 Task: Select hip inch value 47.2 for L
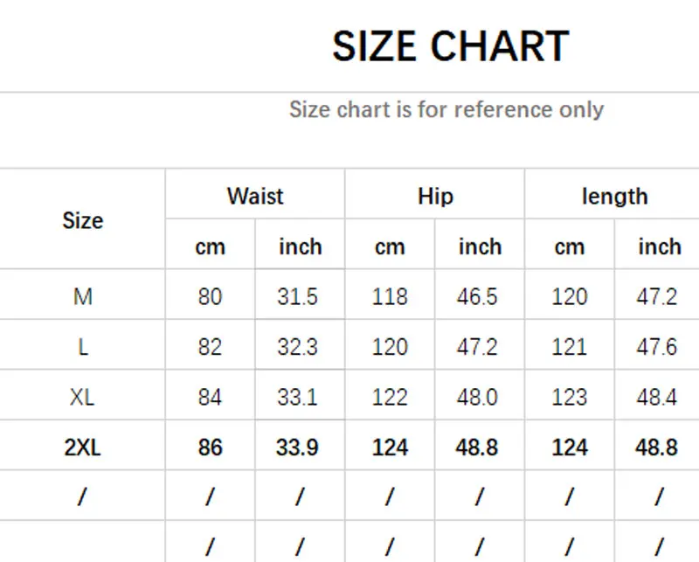click(477, 347)
